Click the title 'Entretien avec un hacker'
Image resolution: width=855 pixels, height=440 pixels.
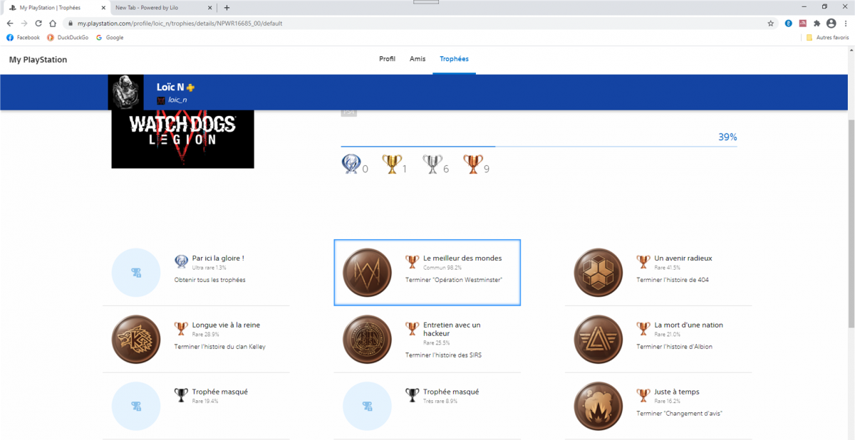point(452,329)
